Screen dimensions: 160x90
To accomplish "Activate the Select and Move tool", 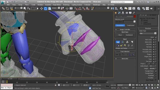I will 41,8.
